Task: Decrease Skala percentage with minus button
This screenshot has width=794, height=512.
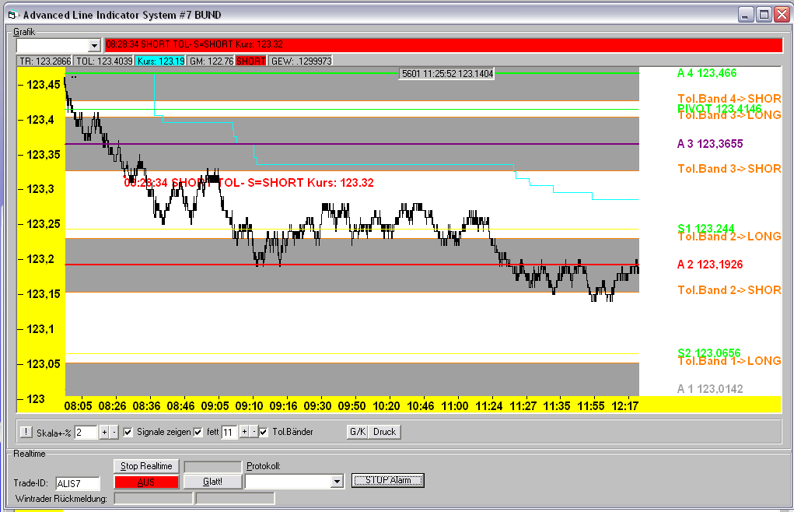Action: (x=114, y=432)
